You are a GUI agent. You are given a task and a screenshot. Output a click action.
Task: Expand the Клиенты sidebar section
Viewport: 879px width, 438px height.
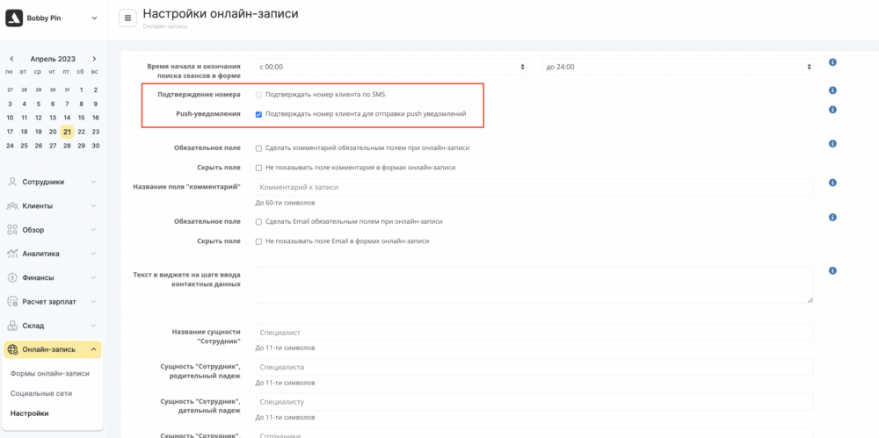(53, 205)
